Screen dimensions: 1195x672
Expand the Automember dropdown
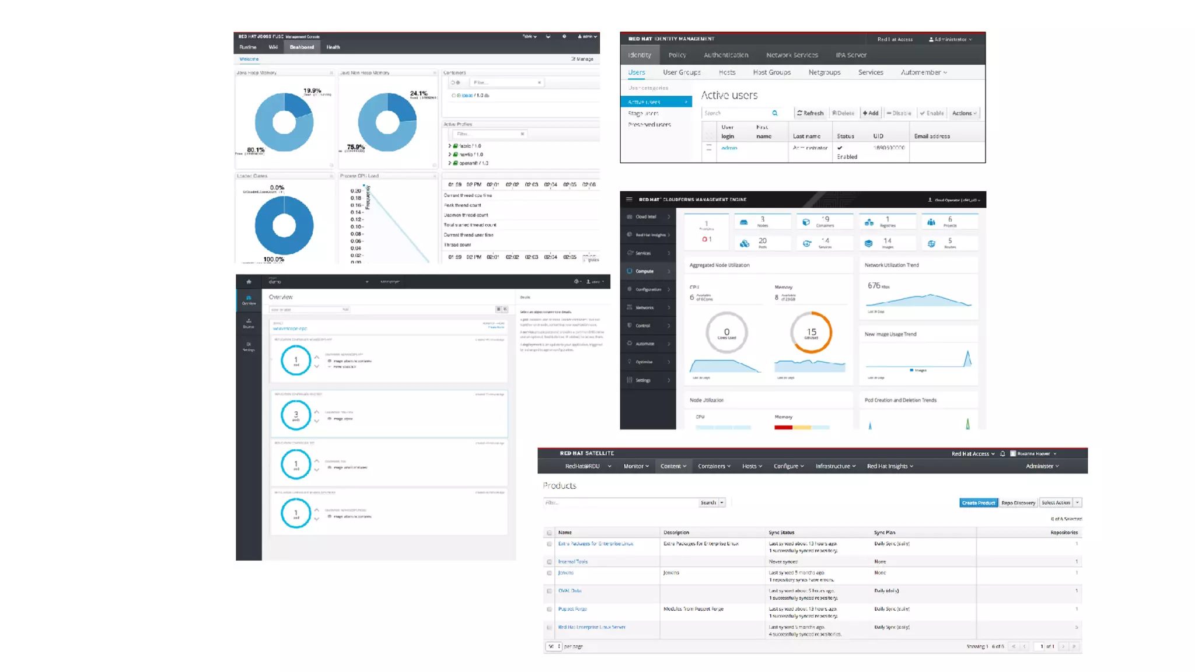[924, 72]
